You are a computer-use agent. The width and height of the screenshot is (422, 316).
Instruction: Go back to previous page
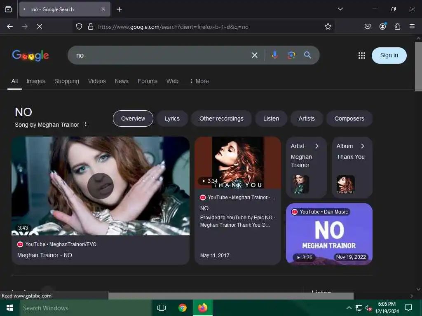(10, 26)
